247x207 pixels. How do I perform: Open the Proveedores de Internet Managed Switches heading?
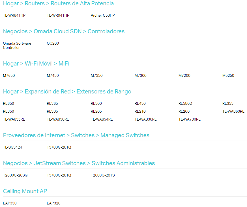[x=76, y=135]
